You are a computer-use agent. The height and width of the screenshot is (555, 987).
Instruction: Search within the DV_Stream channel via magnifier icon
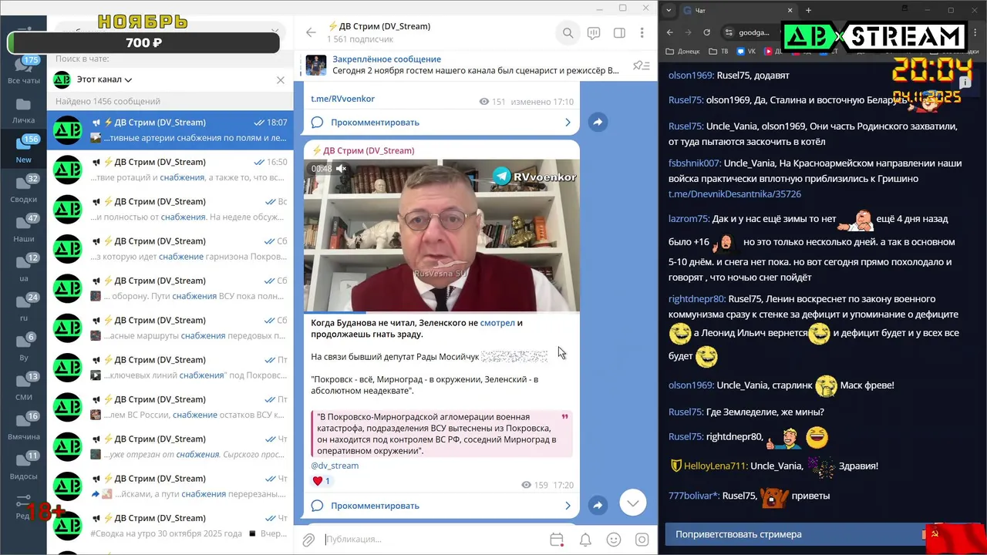[x=568, y=33]
